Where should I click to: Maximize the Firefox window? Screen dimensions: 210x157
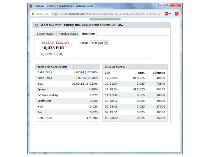click(168, 5)
